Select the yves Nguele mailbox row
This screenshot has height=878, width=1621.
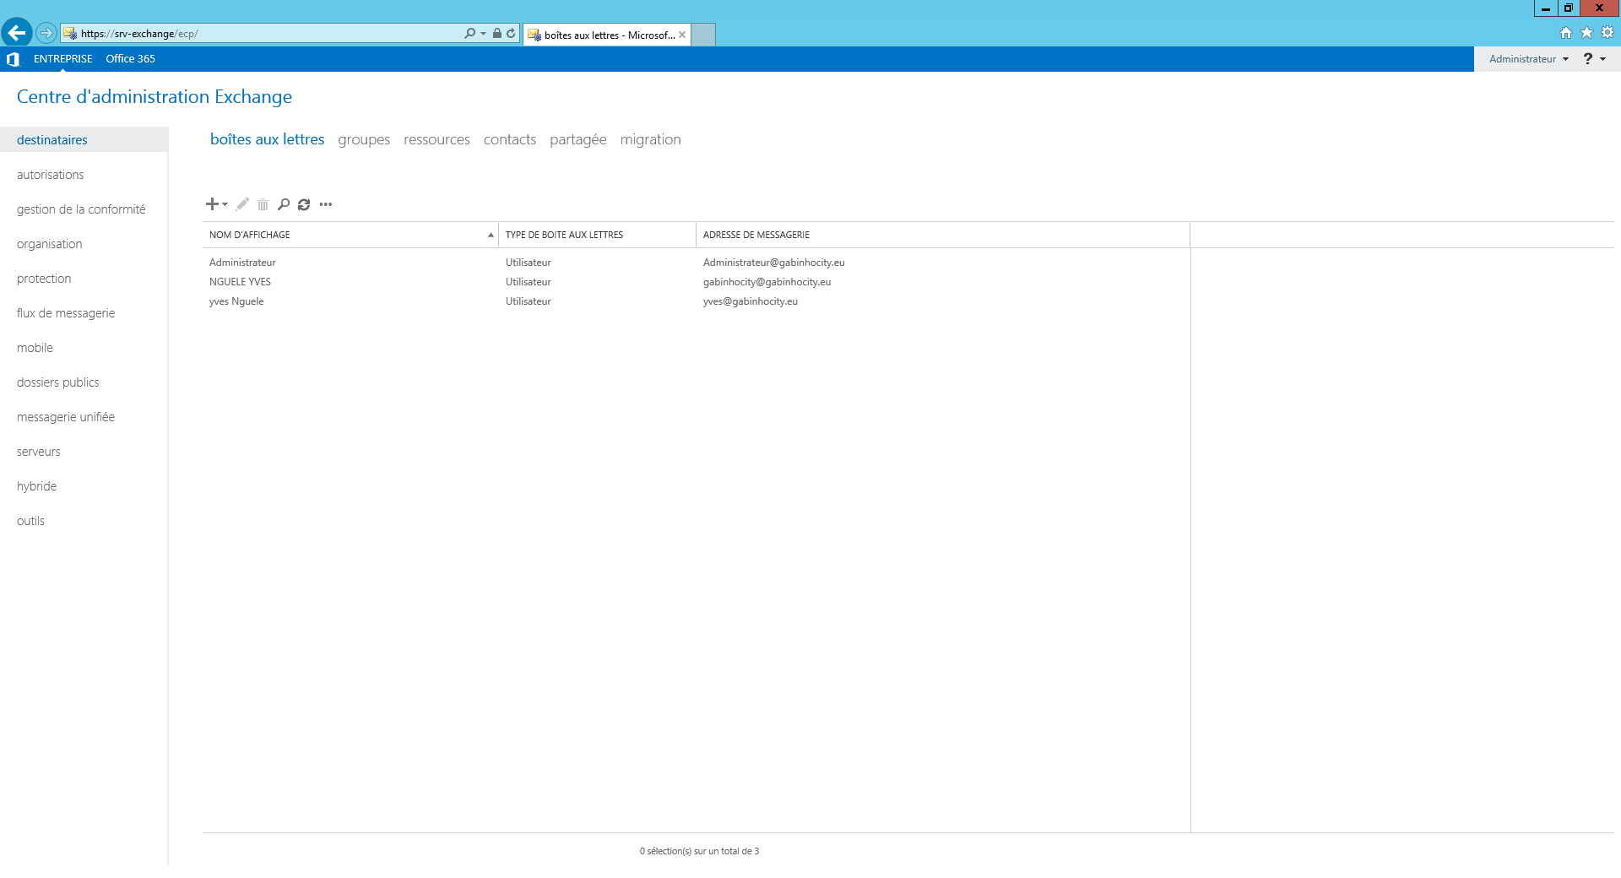pyautogui.click(x=697, y=301)
